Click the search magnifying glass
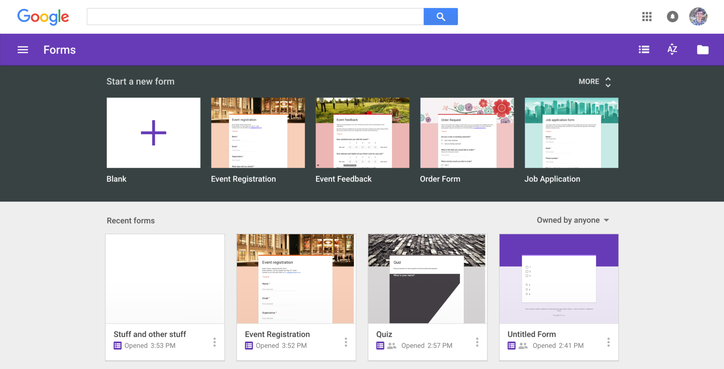The height and width of the screenshot is (369, 724). pos(440,16)
